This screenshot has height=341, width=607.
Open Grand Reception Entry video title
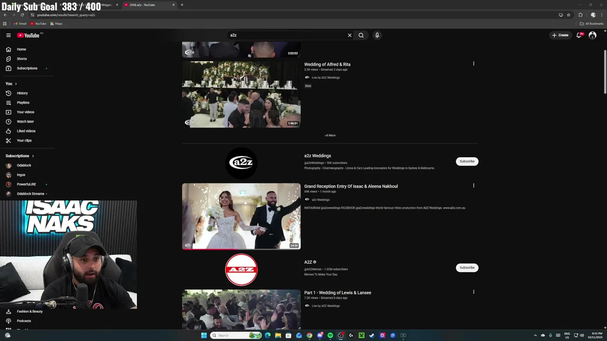[x=351, y=186]
